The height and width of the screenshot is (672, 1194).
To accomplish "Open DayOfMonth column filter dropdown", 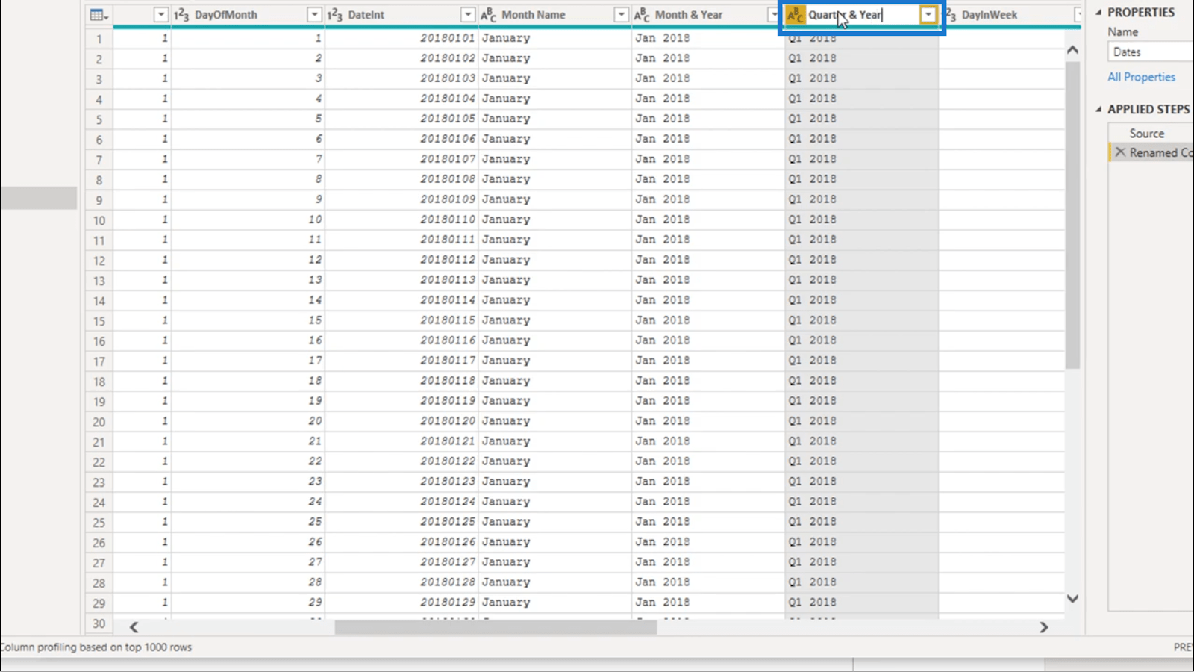I will point(314,15).
